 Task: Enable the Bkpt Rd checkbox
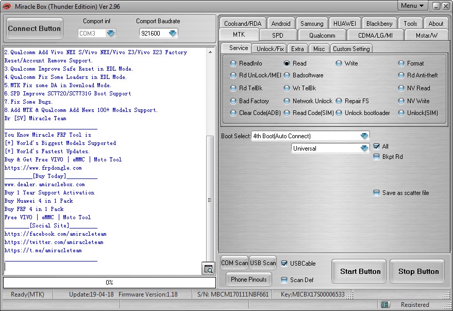pos(376,157)
